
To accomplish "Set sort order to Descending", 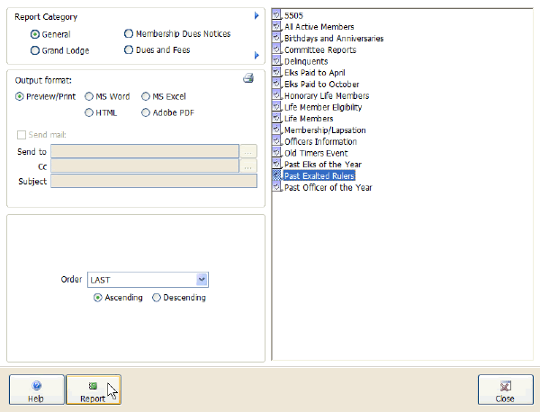I will [157, 298].
